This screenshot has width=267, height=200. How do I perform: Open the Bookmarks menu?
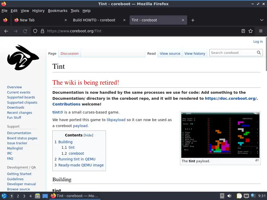(58, 11)
